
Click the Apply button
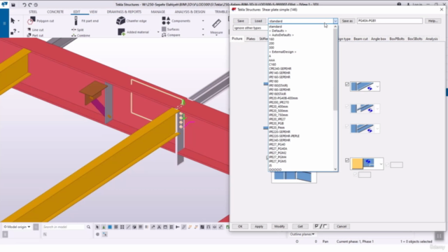[259, 226]
